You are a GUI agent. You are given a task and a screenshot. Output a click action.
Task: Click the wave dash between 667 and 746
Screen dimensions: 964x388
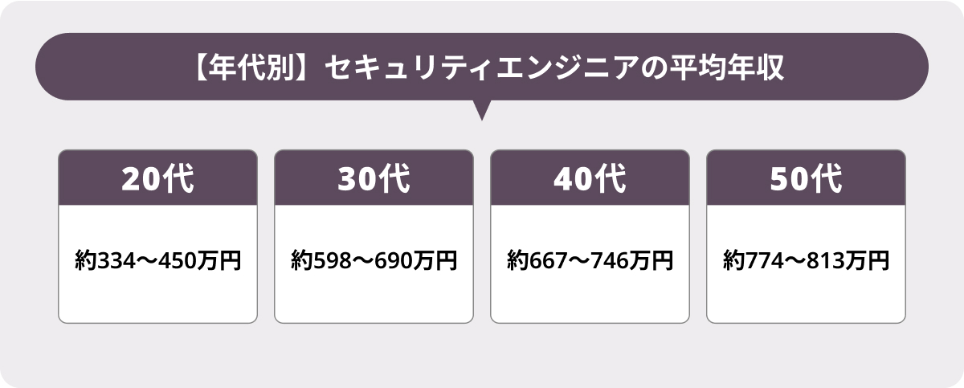tap(576, 261)
